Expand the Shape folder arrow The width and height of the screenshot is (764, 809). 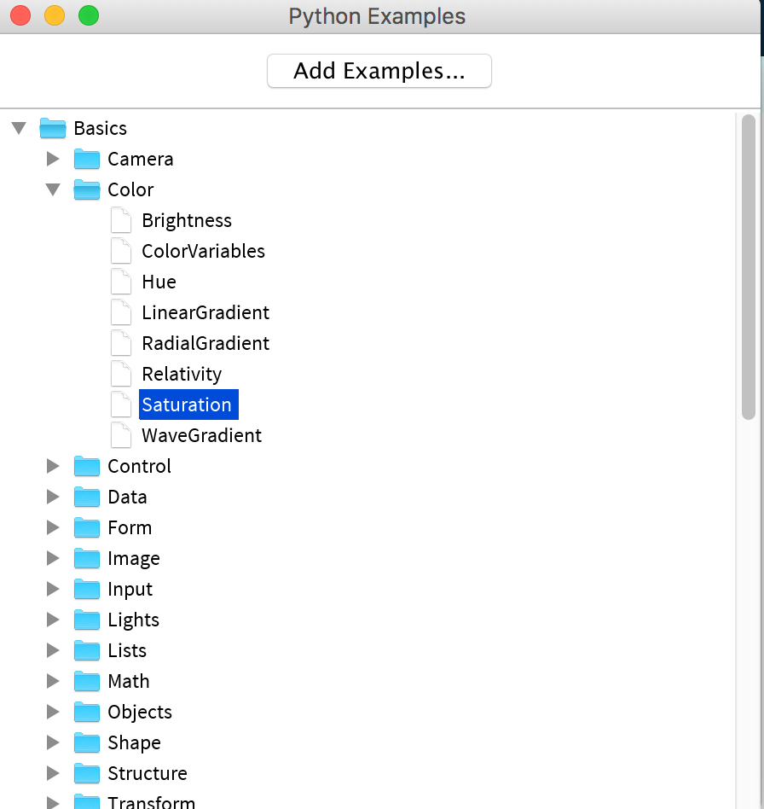coord(53,742)
